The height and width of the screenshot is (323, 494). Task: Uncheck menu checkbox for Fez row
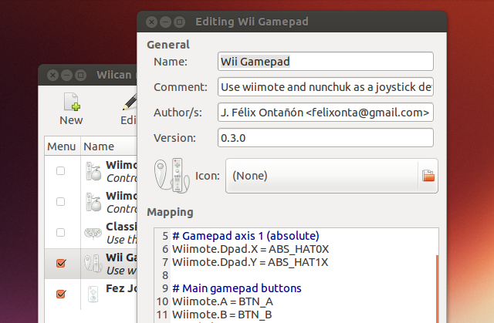coord(61,294)
